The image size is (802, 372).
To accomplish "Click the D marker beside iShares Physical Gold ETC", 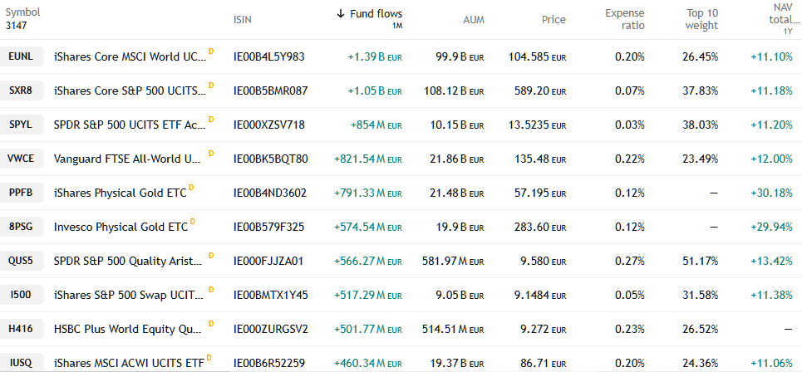I will coord(191,188).
